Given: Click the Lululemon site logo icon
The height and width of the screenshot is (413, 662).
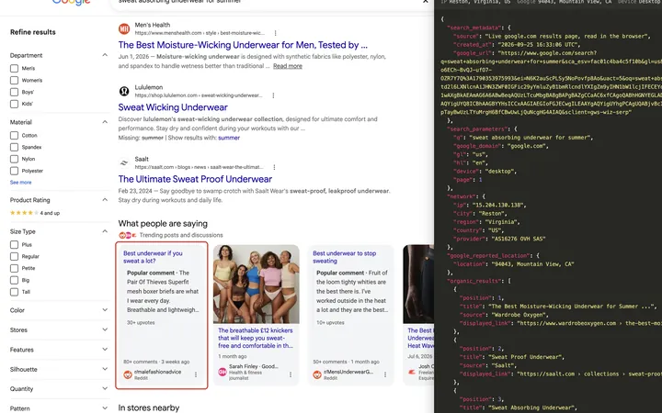Looking at the screenshot, I should point(124,91).
